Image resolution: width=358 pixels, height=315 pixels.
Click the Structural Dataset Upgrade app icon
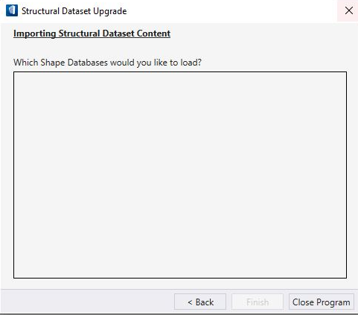[x=12, y=10]
